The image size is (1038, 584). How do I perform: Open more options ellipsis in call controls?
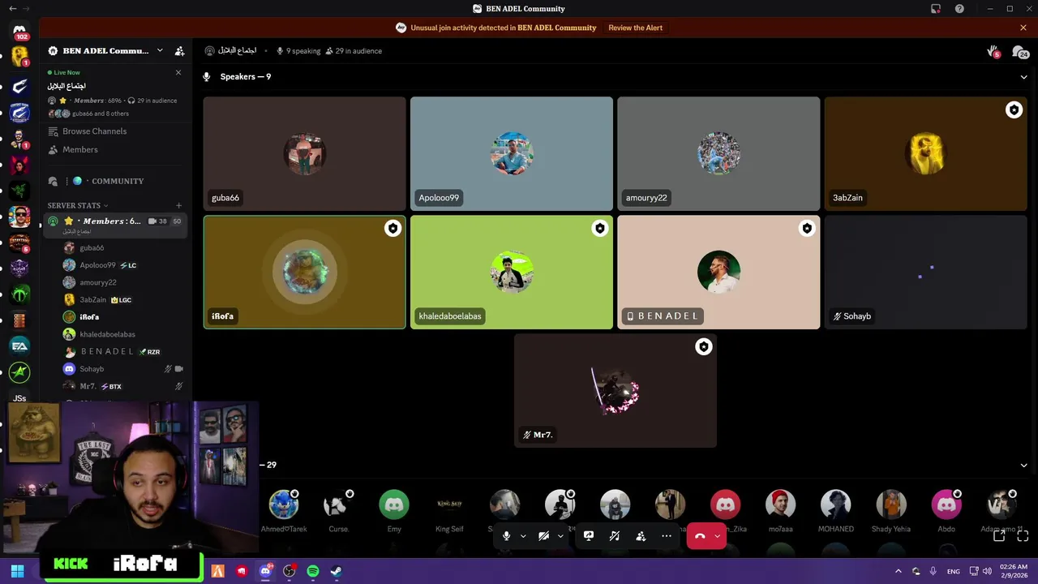click(x=667, y=536)
